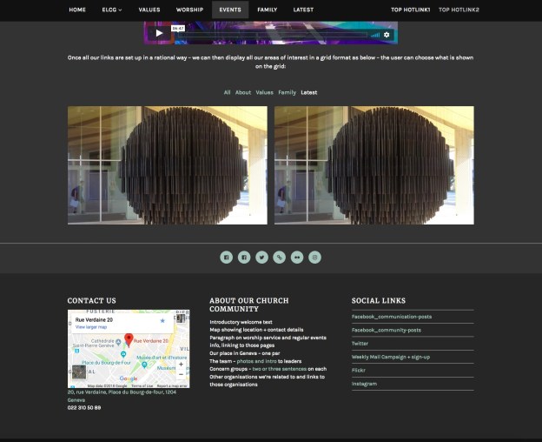542x442 pixels.
Task: Click the chain link social icon
Action: [279, 257]
